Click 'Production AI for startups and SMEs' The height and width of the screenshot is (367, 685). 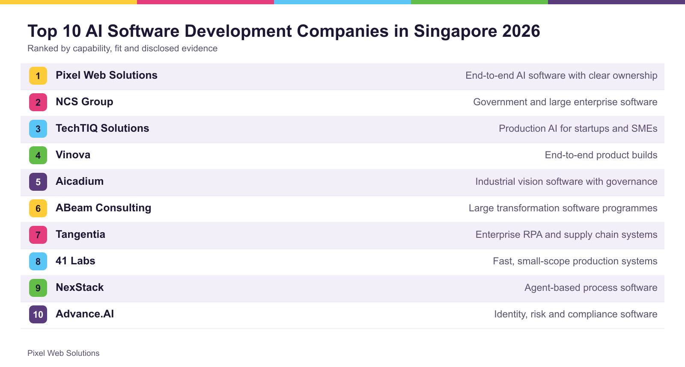[x=578, y=129]
